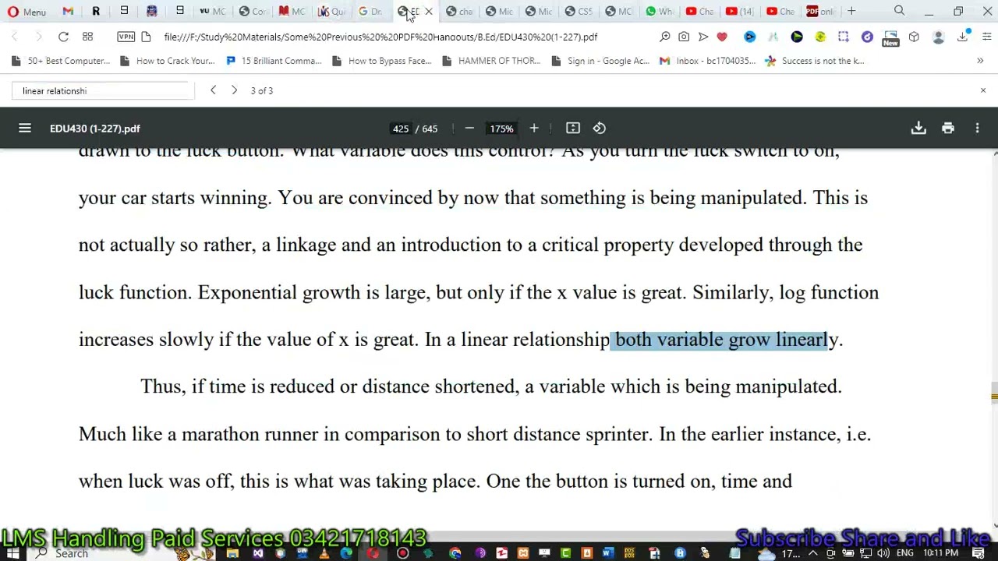Open '15 Brilliant Comma...' bookmark
The height and width of the screenshot is (561, 998).
(x=273, y=61)
